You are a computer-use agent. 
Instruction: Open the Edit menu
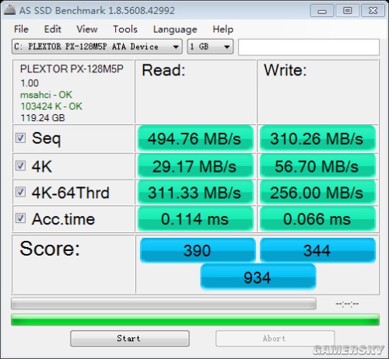(52, 29)
